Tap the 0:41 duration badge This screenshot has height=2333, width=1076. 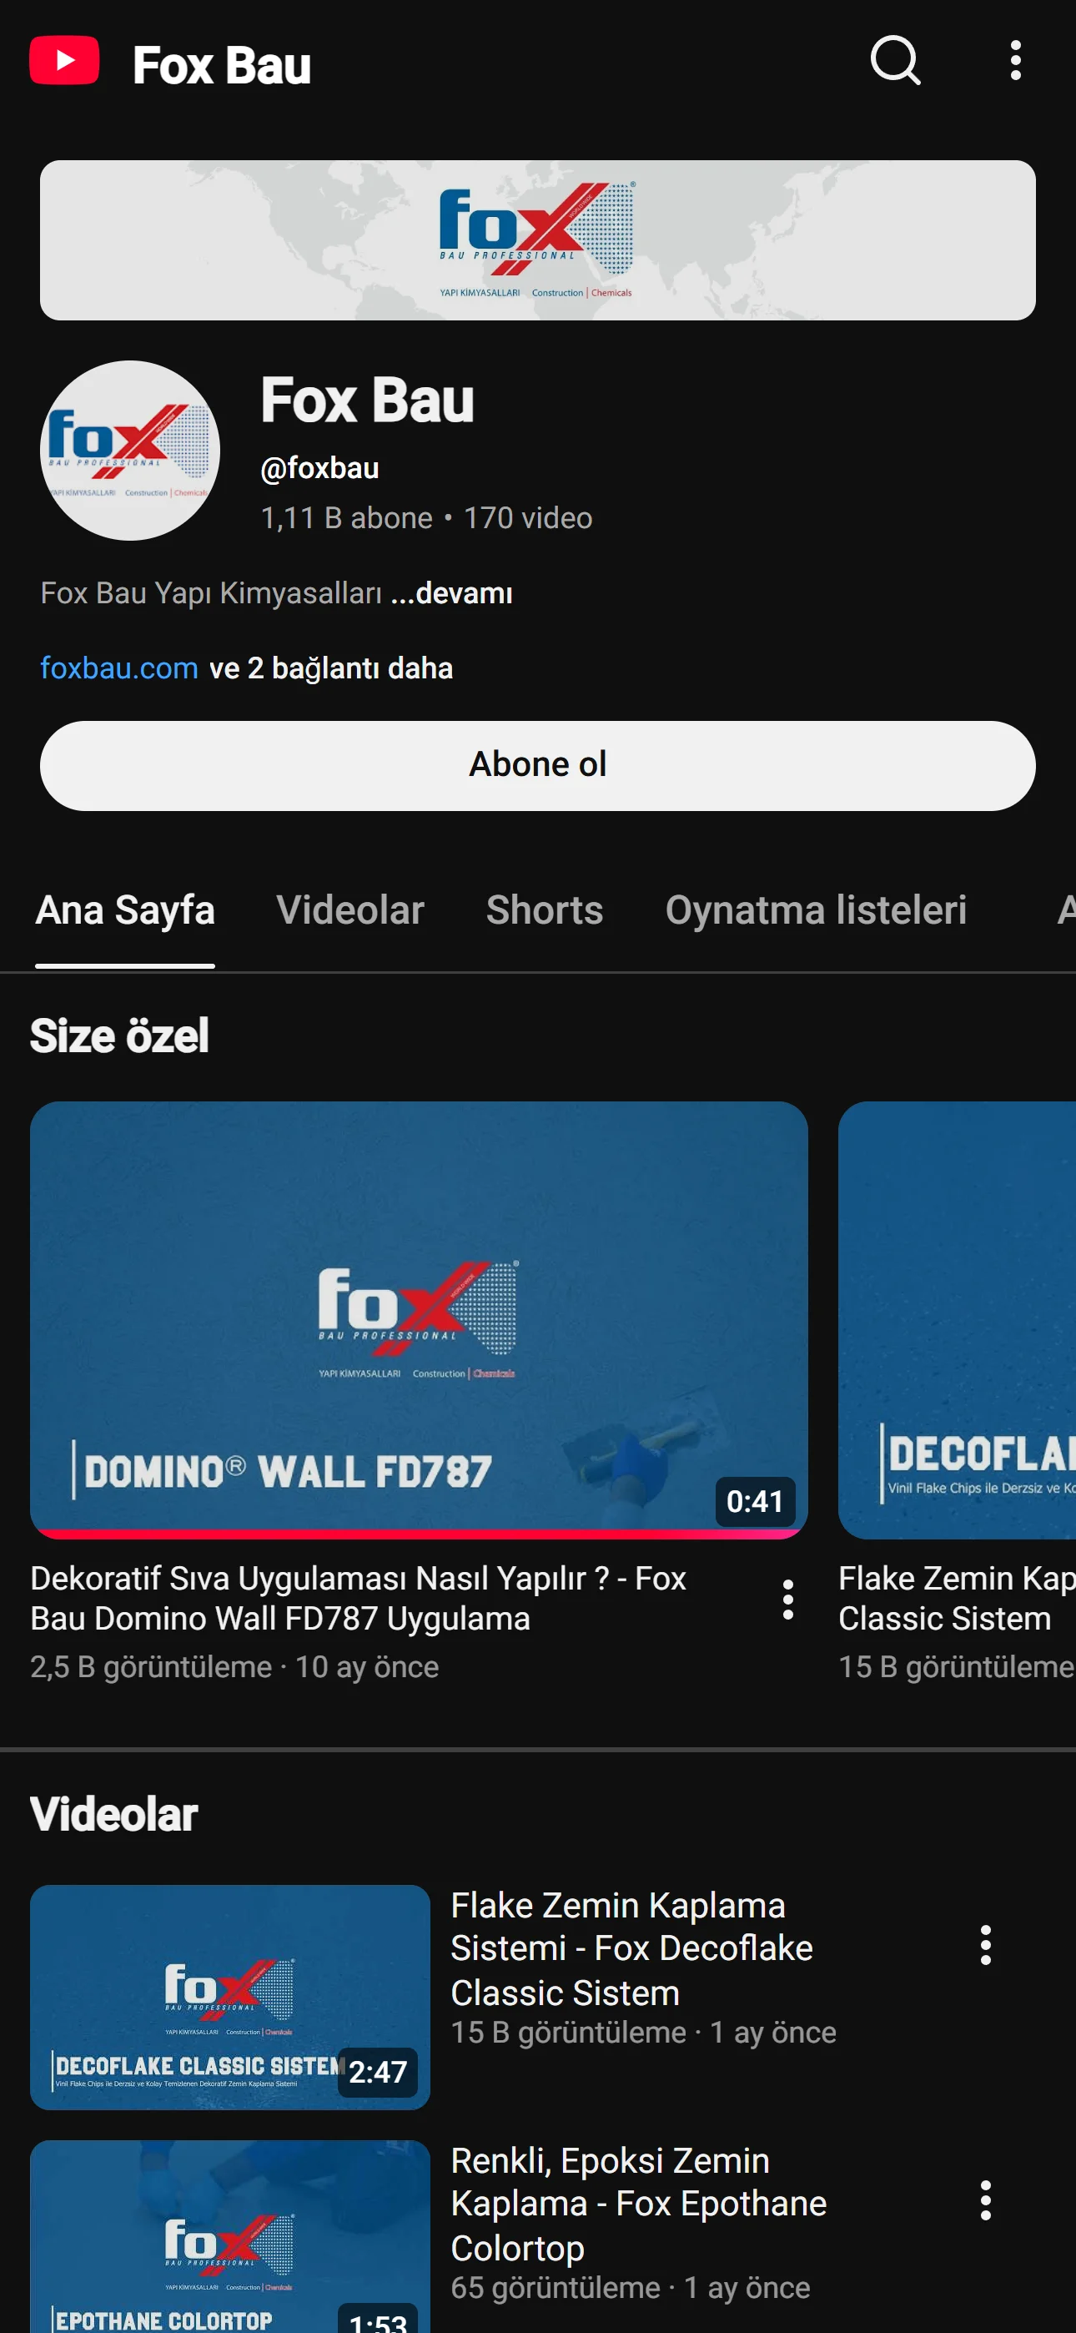click(x=755, y=1501)
